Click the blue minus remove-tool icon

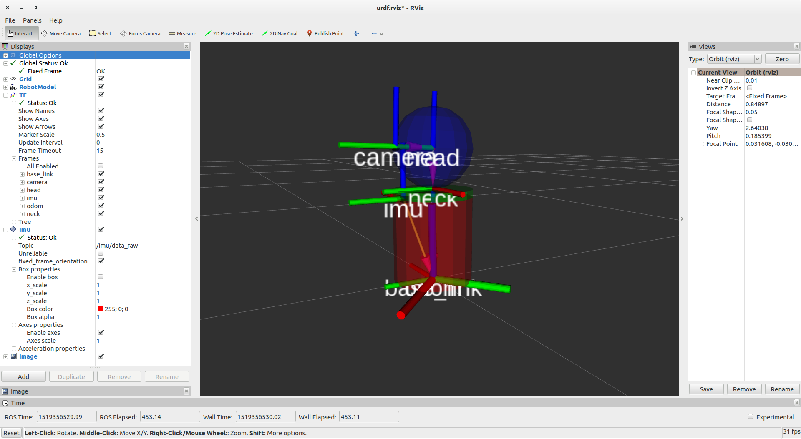tap(374, 33)
